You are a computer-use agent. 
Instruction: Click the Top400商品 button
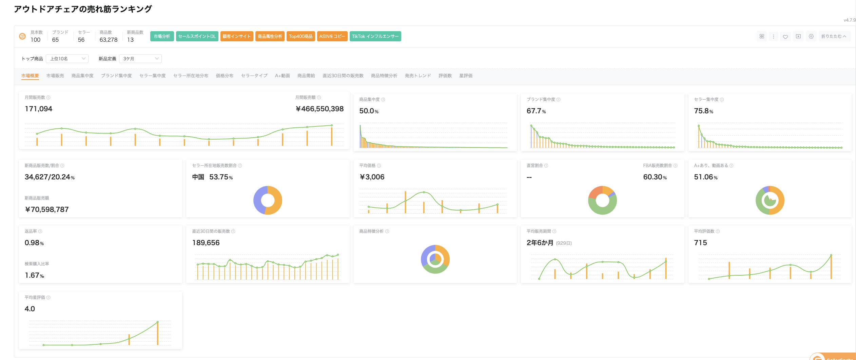click(301, 36)
